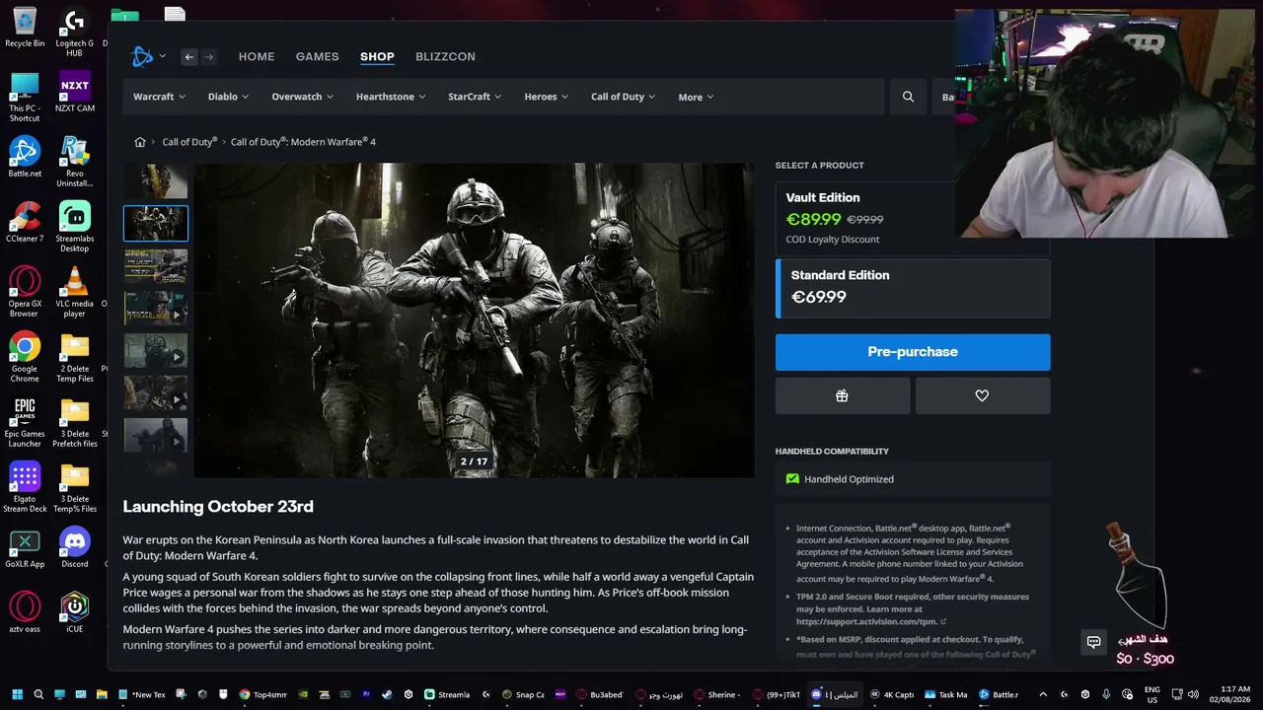Switch to Task Manager in the taskbar

pos(946,694)
